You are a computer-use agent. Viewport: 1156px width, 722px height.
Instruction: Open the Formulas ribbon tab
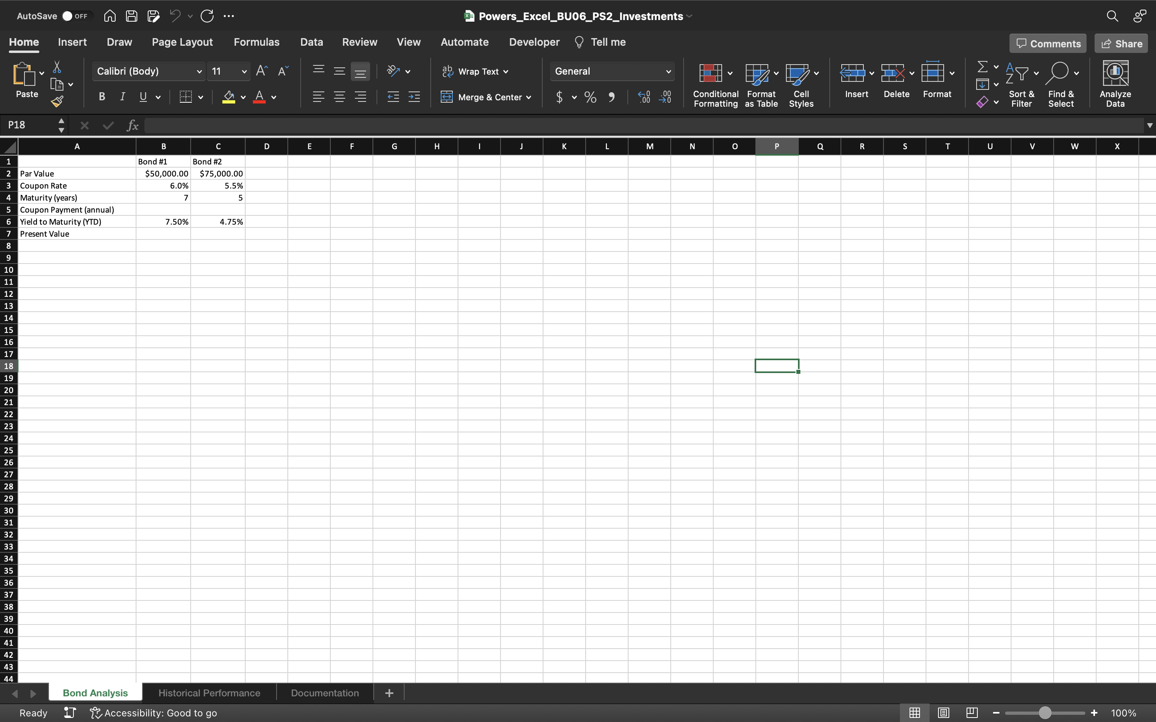(x=256, y=42)
